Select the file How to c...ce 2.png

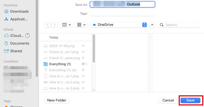(64, 82)
